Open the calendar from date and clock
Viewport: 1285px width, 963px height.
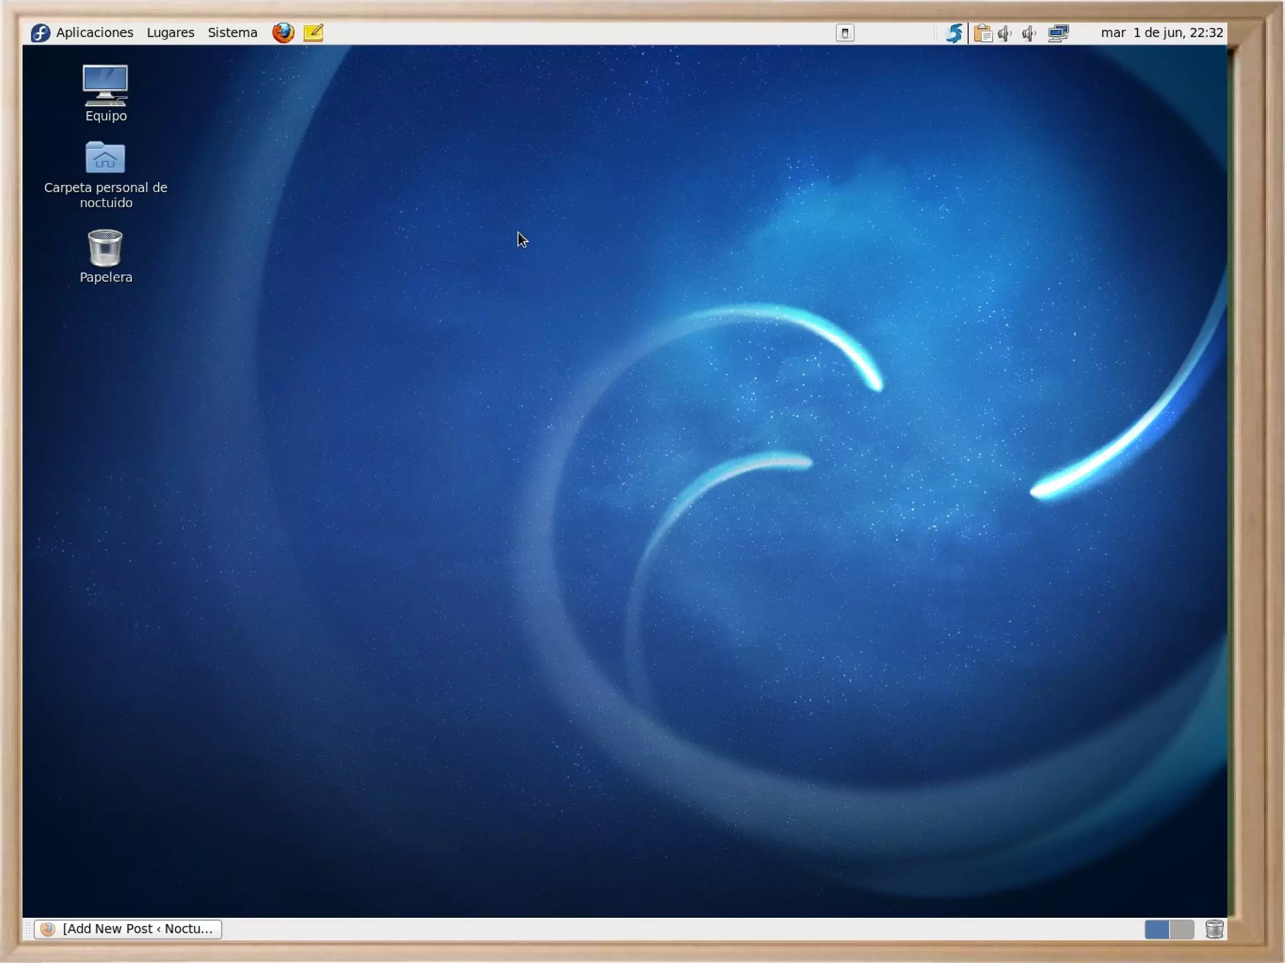[1161, 33]
